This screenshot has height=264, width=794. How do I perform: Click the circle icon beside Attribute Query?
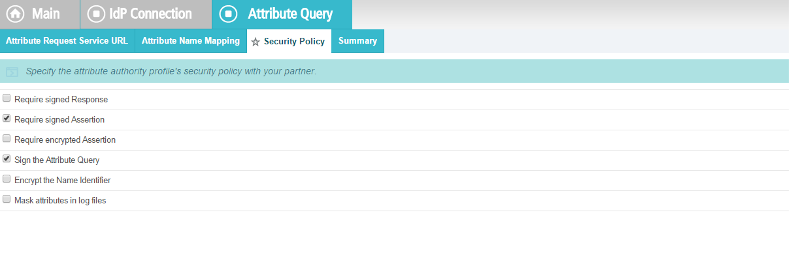point(228,14)
